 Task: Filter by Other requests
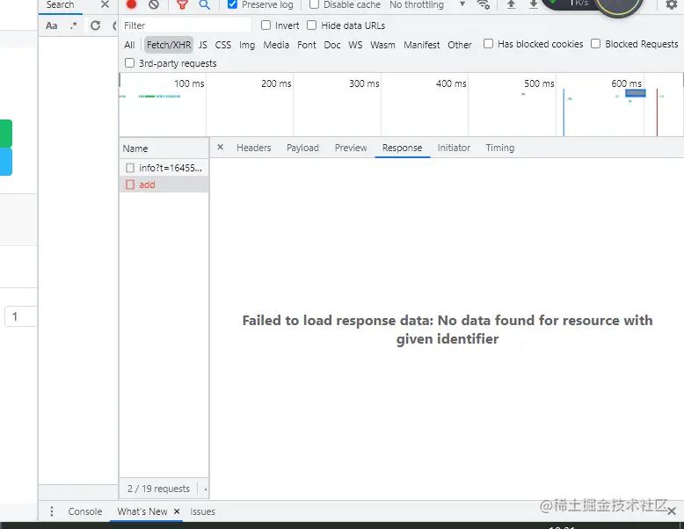coord(460,45)
